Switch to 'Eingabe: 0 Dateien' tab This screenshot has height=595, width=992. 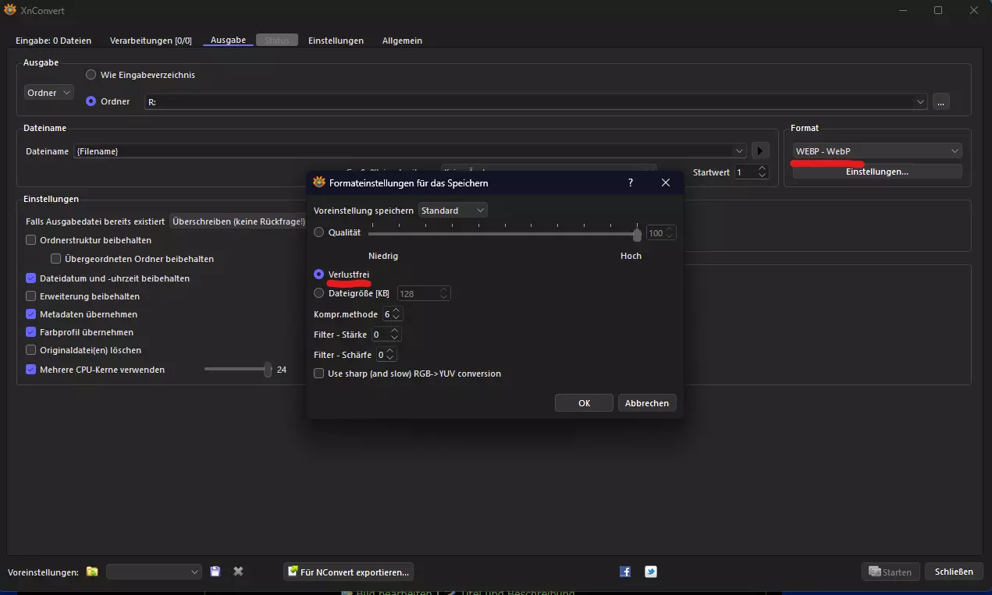coord(53,41)
